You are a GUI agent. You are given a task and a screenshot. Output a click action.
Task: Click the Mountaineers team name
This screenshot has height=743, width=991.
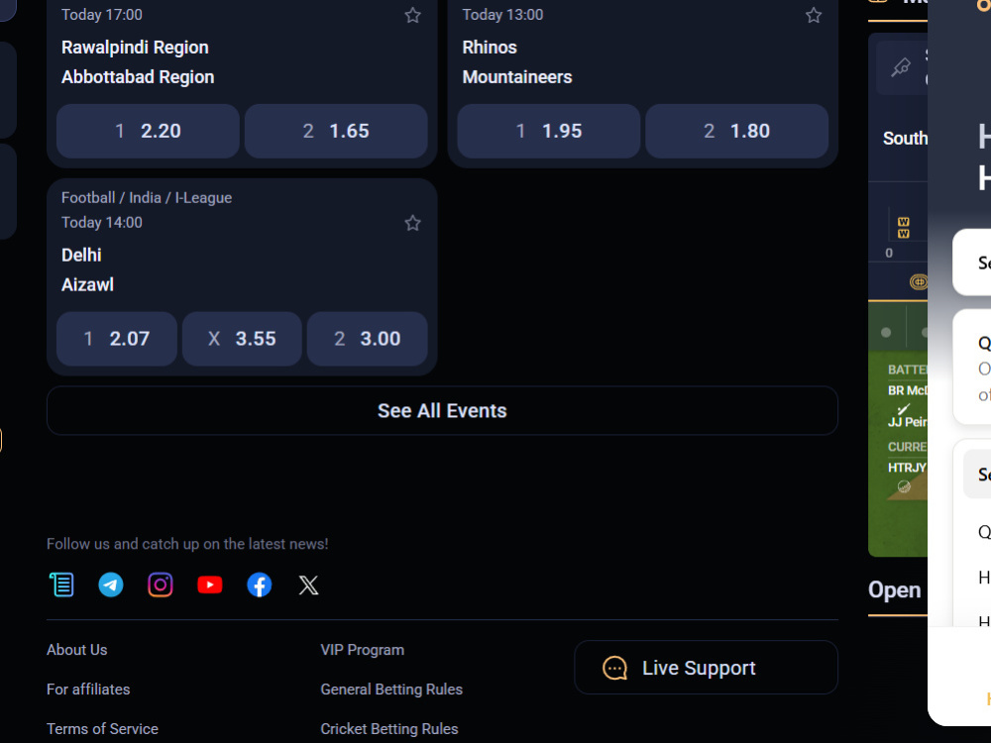517,77
